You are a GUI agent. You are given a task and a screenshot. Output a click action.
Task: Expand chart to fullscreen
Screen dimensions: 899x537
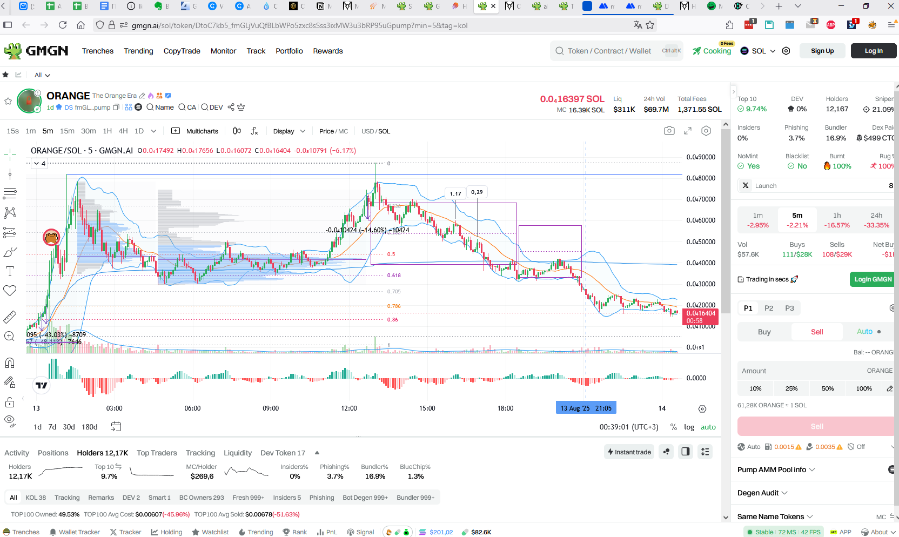tap(688, 131)
